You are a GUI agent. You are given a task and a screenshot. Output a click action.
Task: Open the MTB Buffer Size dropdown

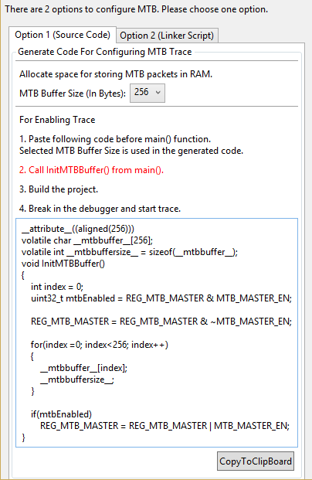click(x=148, y=93)
